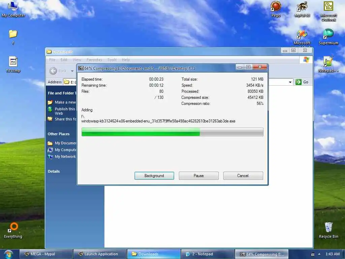Click green Go arrow in address bar
Viewport: 345px width, 259px height.
tap(299, 82)
